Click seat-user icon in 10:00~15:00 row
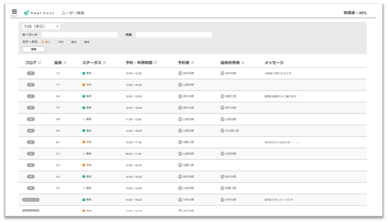The width and height of the screenshot is (388, 223). tap(222, 96)
